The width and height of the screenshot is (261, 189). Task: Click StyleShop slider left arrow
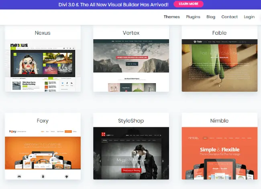[x=100, y=161]
